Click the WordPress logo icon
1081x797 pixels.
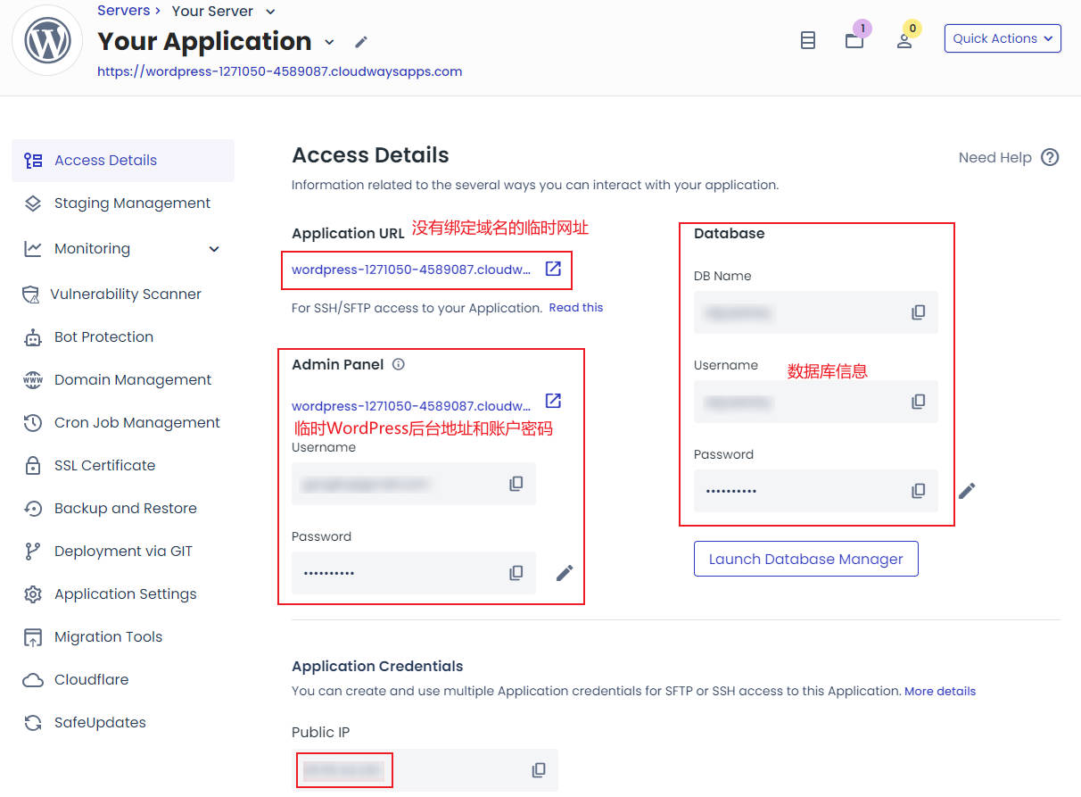pos(47,41)
